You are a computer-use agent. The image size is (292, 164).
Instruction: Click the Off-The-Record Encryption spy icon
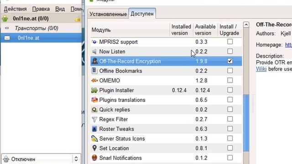click(94, 61)
